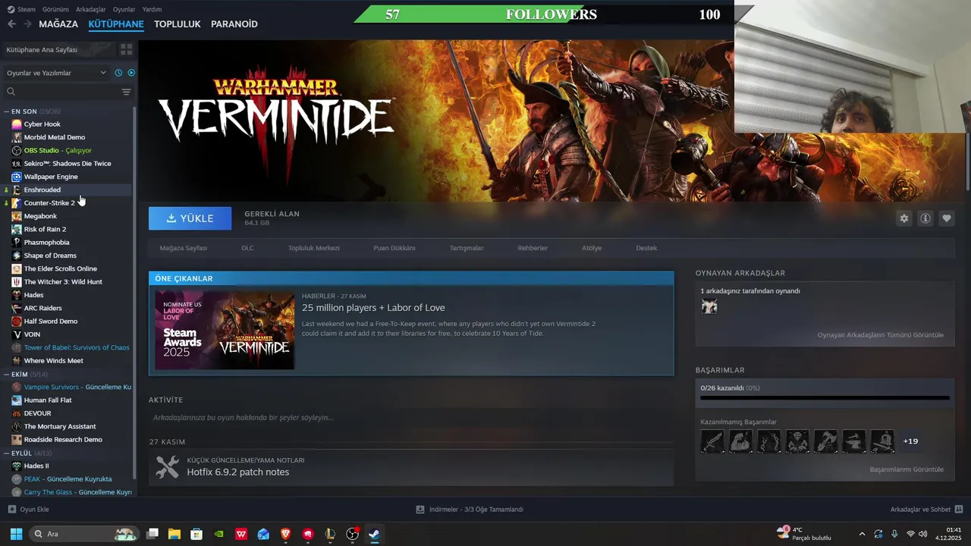Open Destek link
The width and height of the screenshot is (971, 546).
click(646, 248)
